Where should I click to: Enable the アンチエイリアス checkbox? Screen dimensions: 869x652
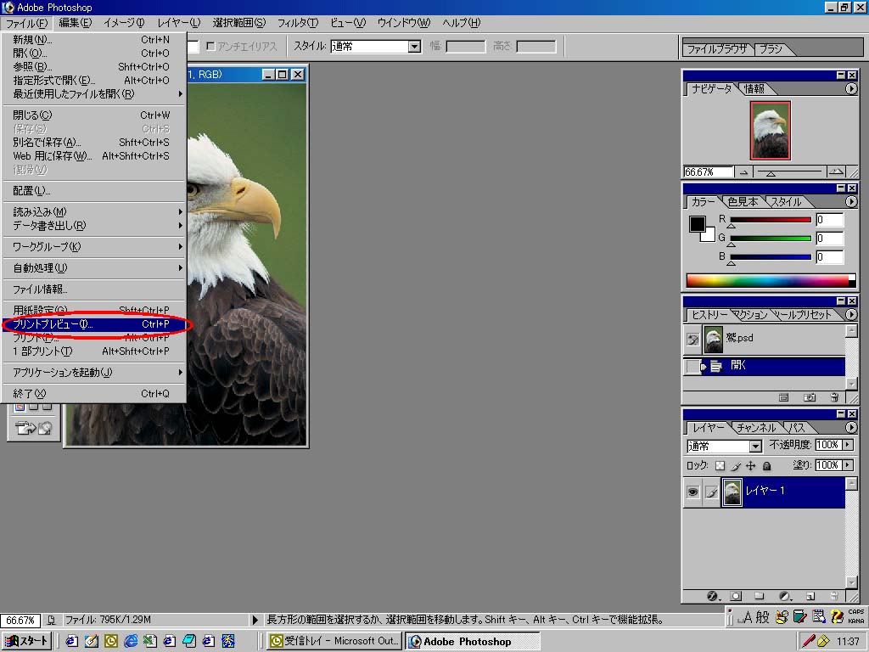tap(211, 46)
